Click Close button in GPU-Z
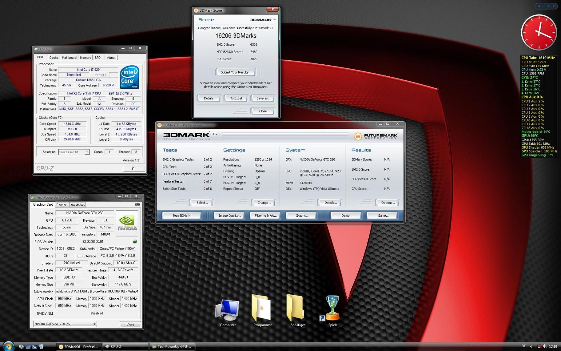 (130, 324)
